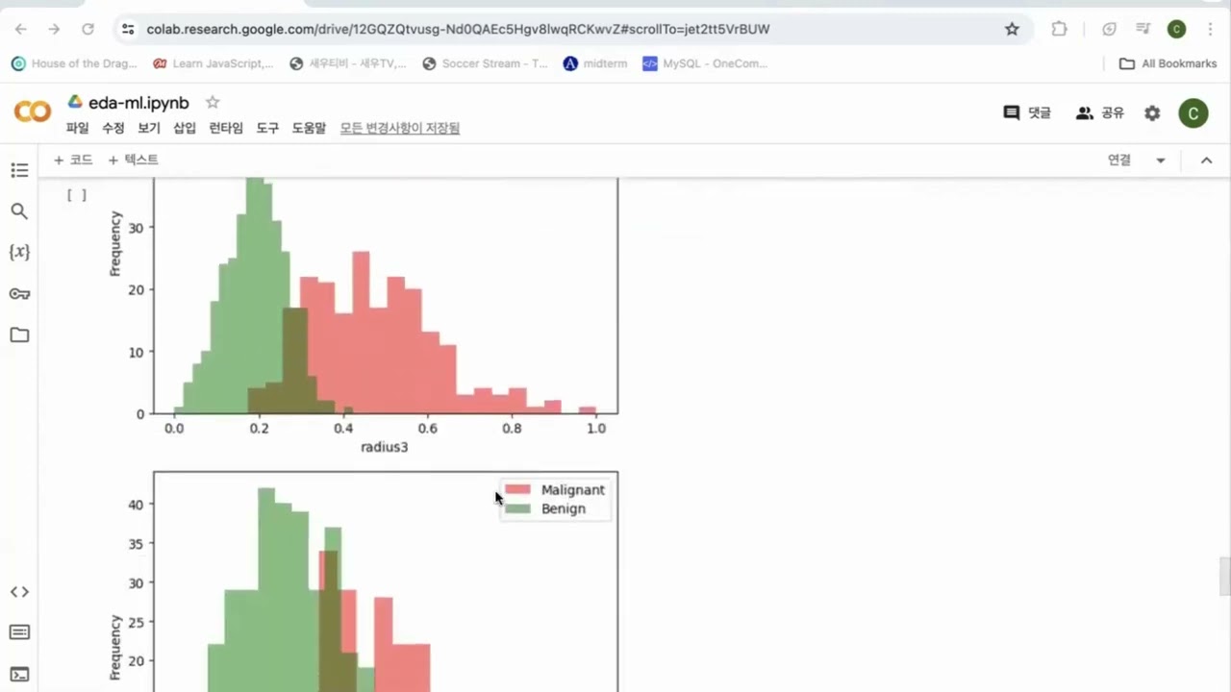Open the code snippets panel
The height and width of the screenshot is (692, 1231).
(19, 592)
